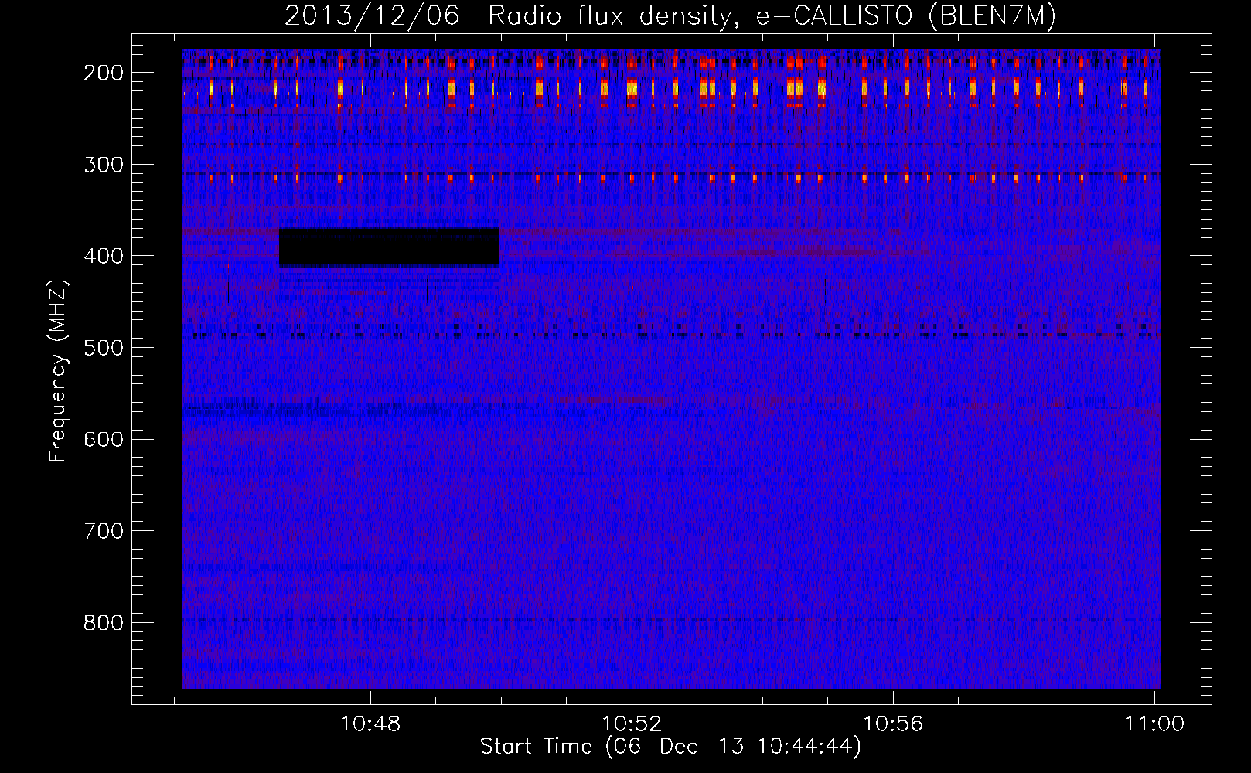Click the 11:00 time tick label
The height and width of the screenshot is (773, 1251).
tap(1154, 724)
